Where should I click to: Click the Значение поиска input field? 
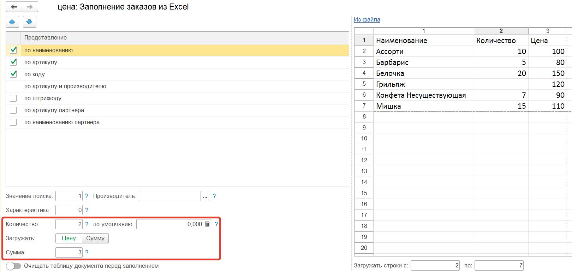coord(69,196)
